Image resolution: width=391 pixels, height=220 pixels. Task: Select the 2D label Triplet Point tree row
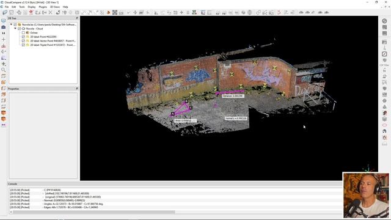[53, 45]
